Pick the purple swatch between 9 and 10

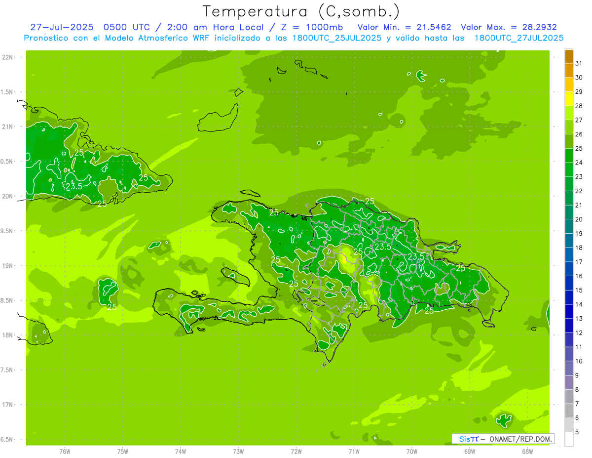569,368
